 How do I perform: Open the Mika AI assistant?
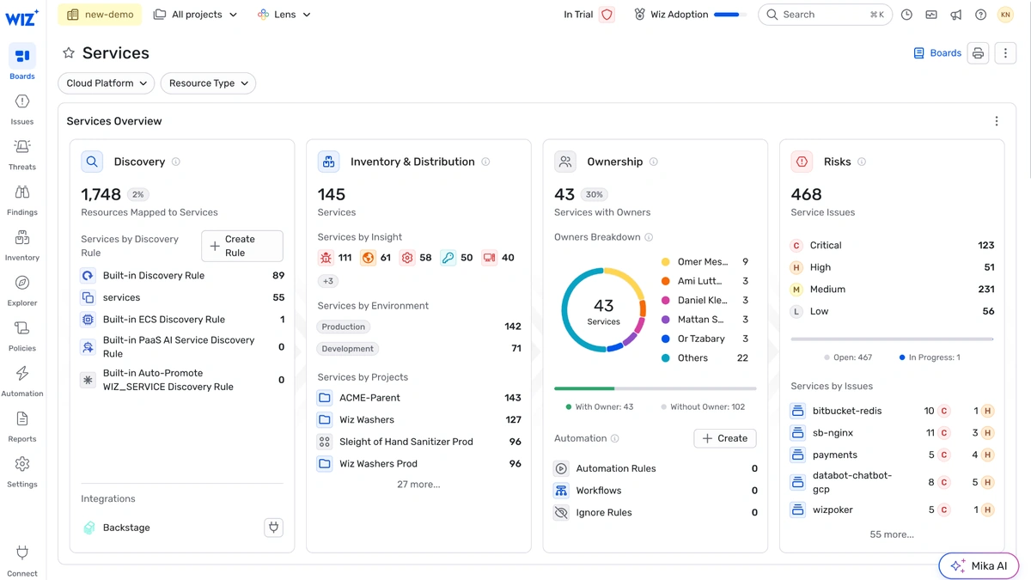[979, 566]
